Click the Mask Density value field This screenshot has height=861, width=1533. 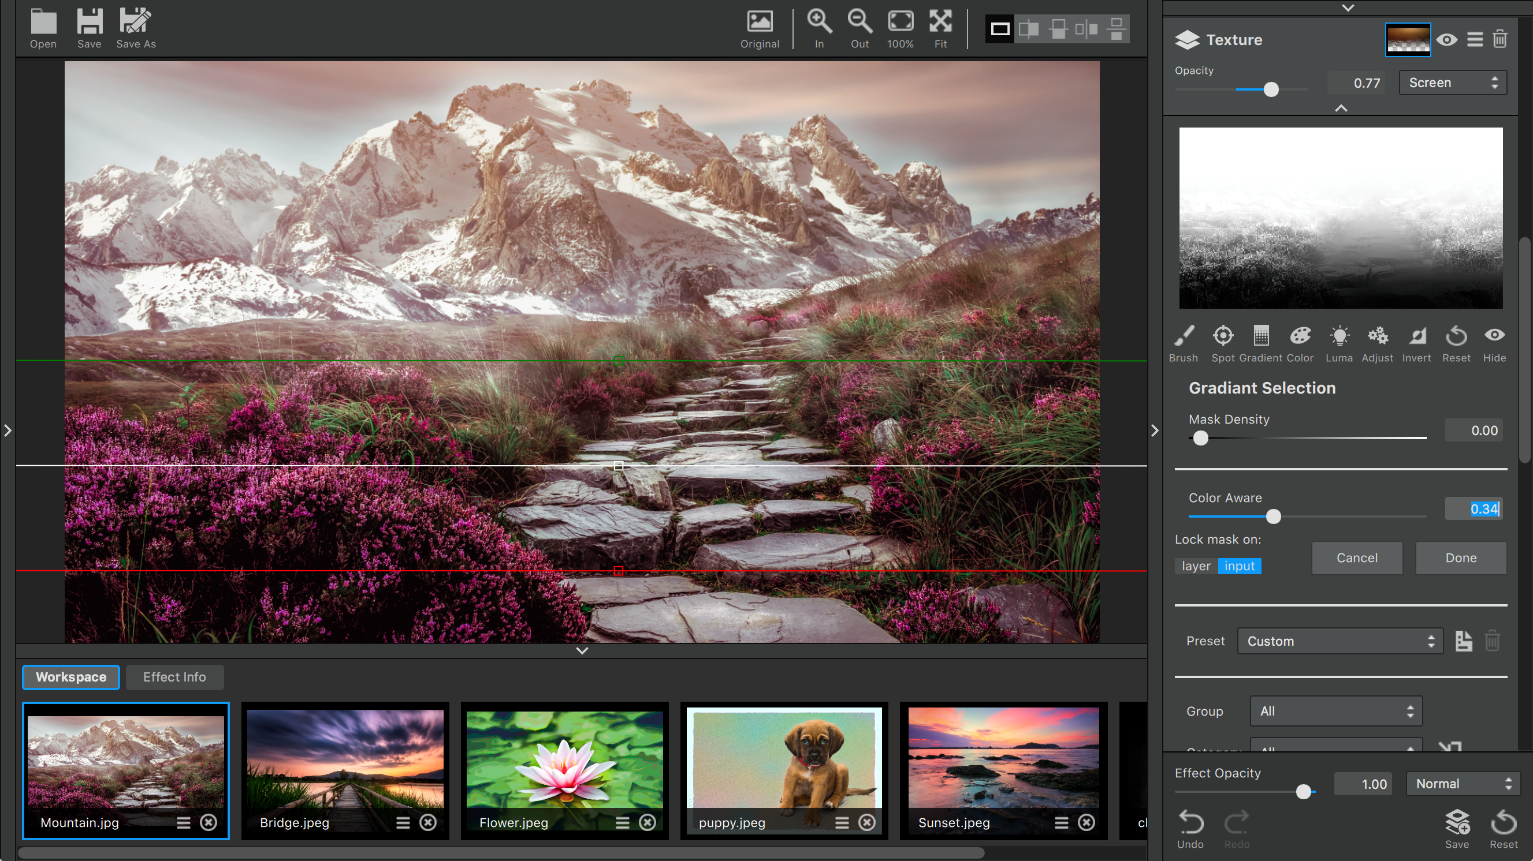1474,430
